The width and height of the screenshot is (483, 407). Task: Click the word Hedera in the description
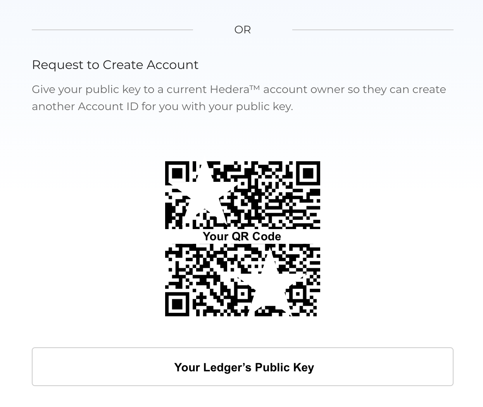229,90
